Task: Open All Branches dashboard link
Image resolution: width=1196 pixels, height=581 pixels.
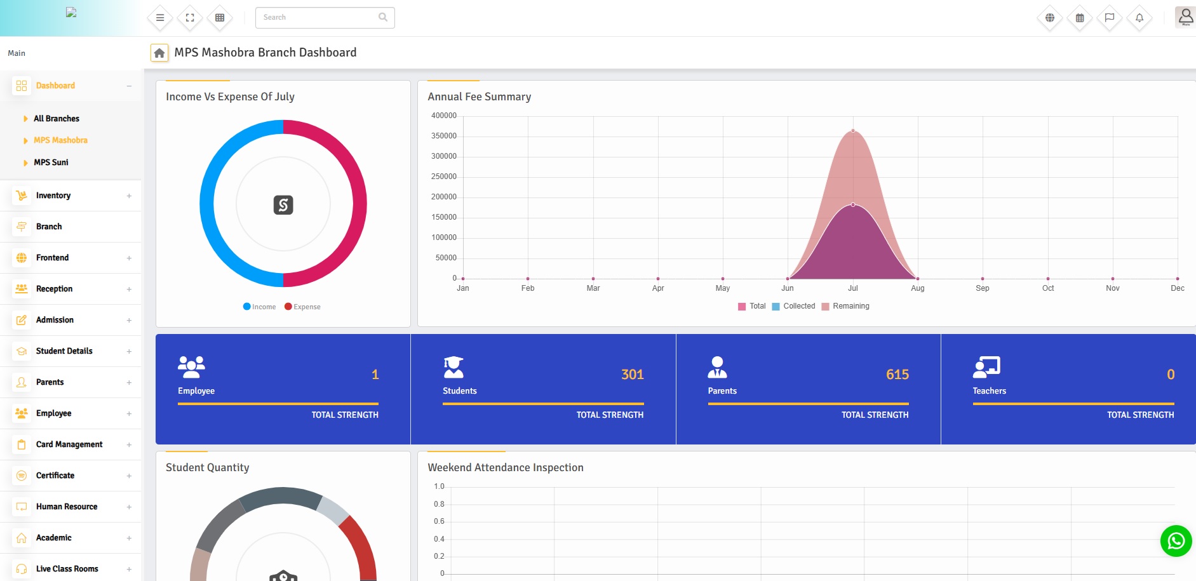Action: (56, 119)
